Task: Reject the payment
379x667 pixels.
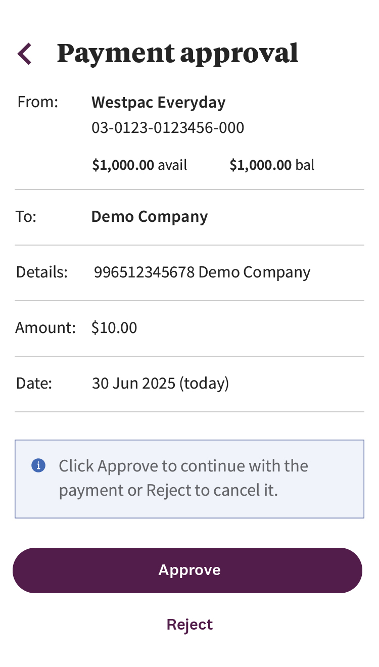Action: pos(189,625)
